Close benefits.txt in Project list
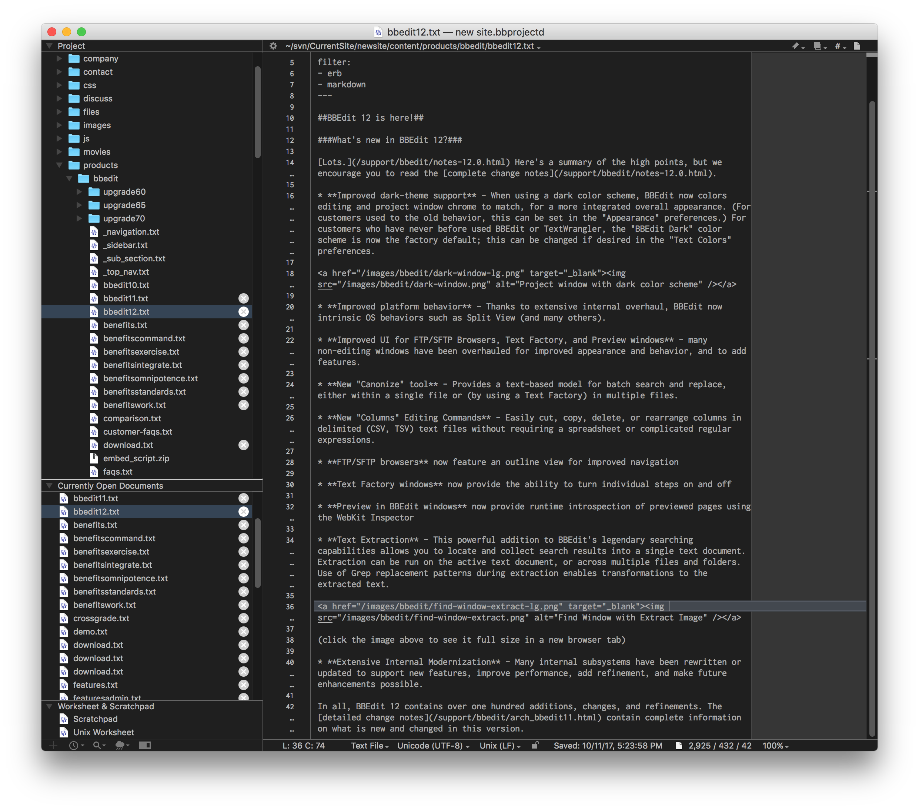 (243, 325)
